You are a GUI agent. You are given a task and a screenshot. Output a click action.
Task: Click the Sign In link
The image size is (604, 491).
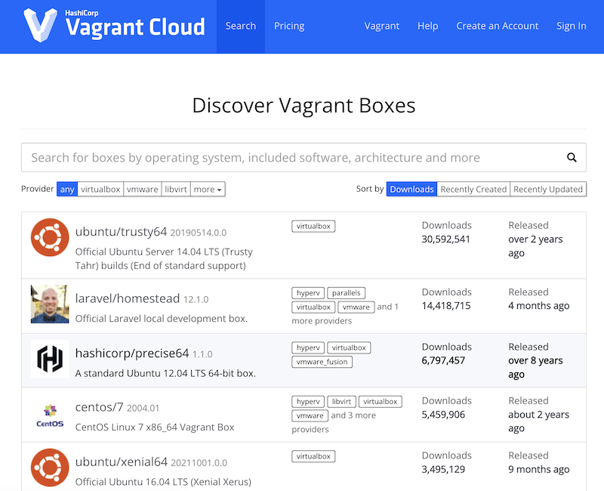pos(572,26)
